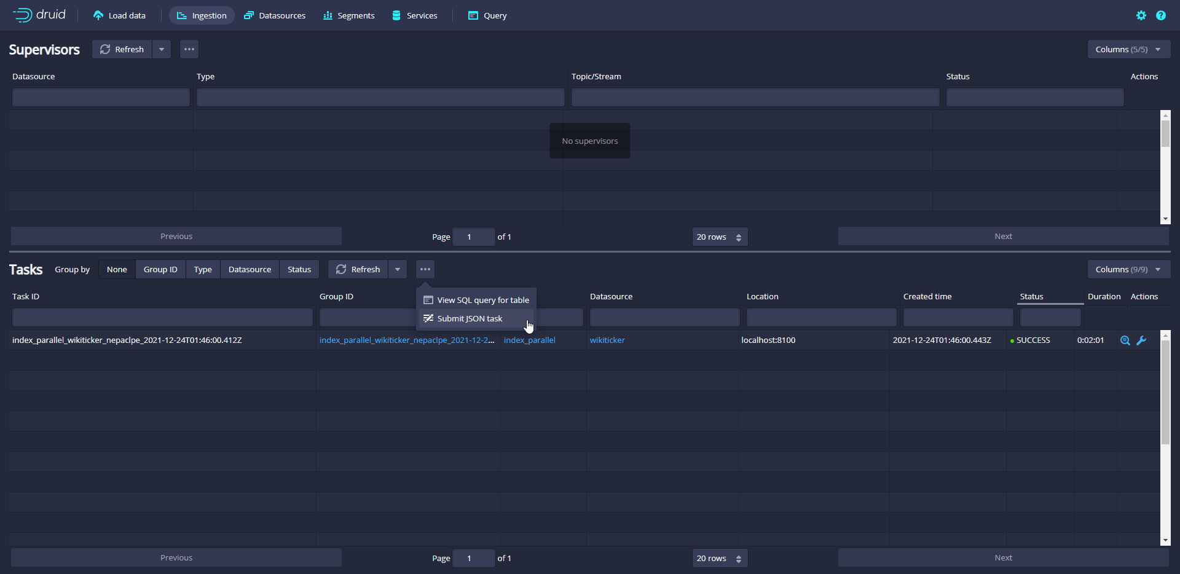Screen dimensions: 1180x574
Task: Open the help question mark menu
Action: coord(1161,15)
